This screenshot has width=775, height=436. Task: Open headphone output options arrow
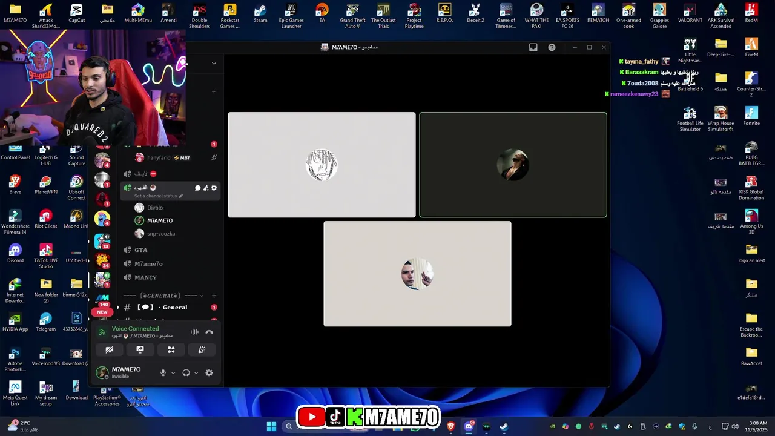click(196, 373)
